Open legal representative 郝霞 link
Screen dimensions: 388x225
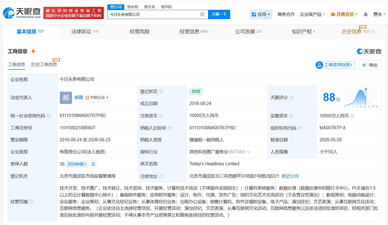point(79,97)
